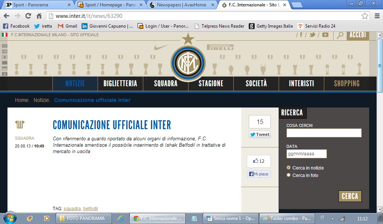Reload the page with refresh button

pyautogui.click(x=28, y=16)
